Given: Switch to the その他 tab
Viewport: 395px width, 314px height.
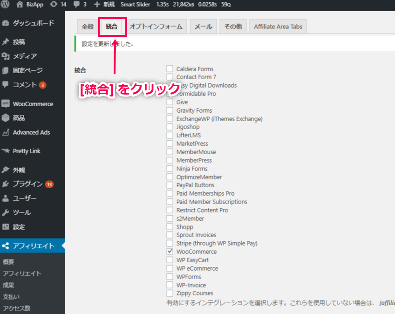Looking at the screenshot, I should click(x=233, y=27).
